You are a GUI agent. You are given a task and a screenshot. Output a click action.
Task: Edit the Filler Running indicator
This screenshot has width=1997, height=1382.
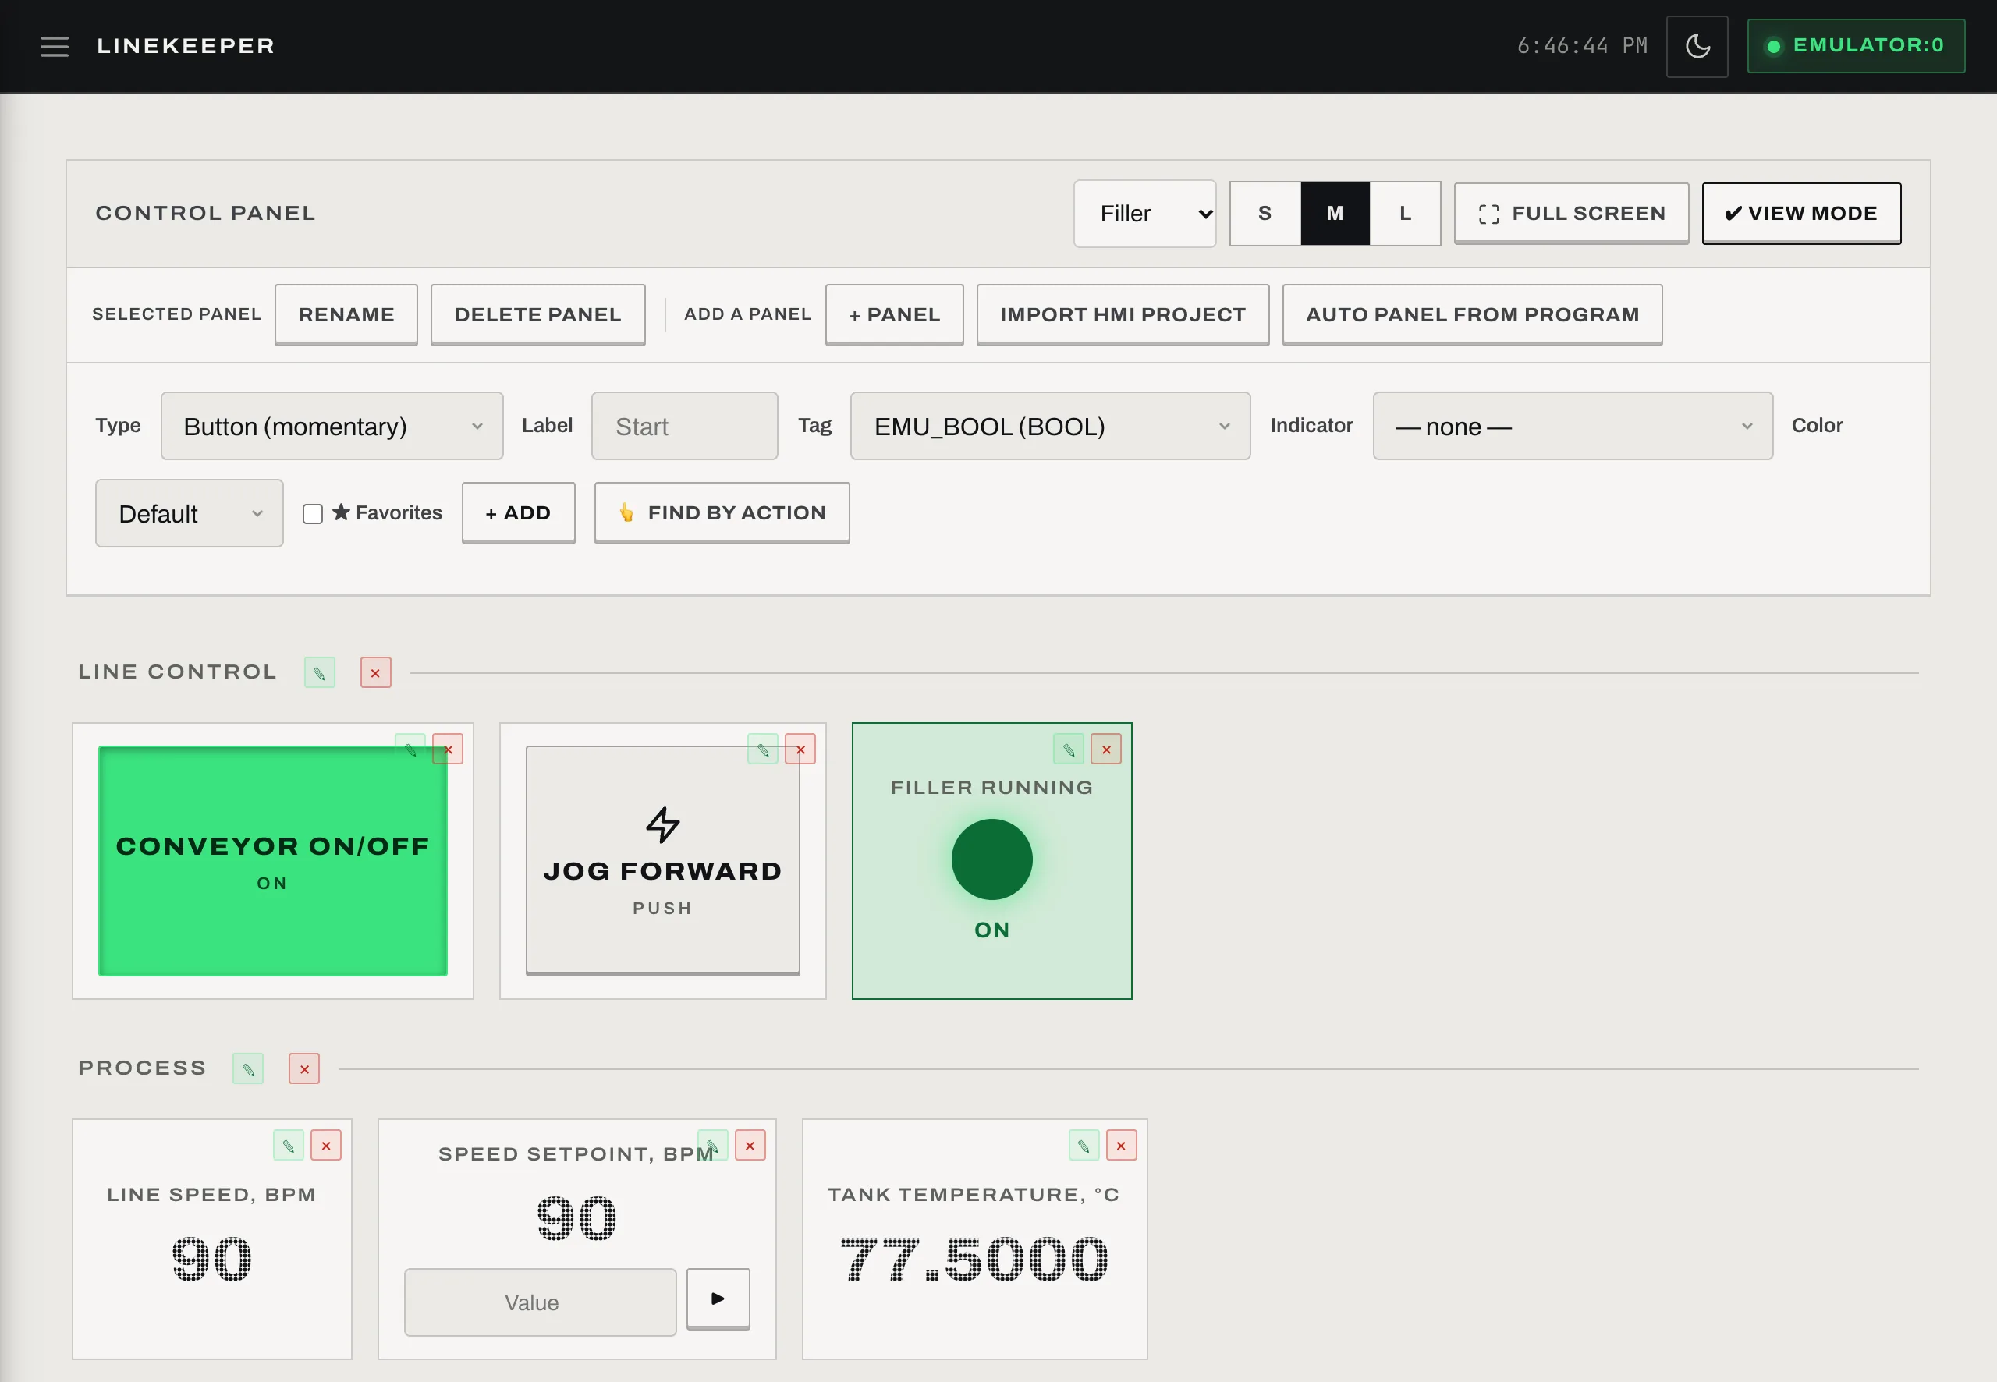1069,748
